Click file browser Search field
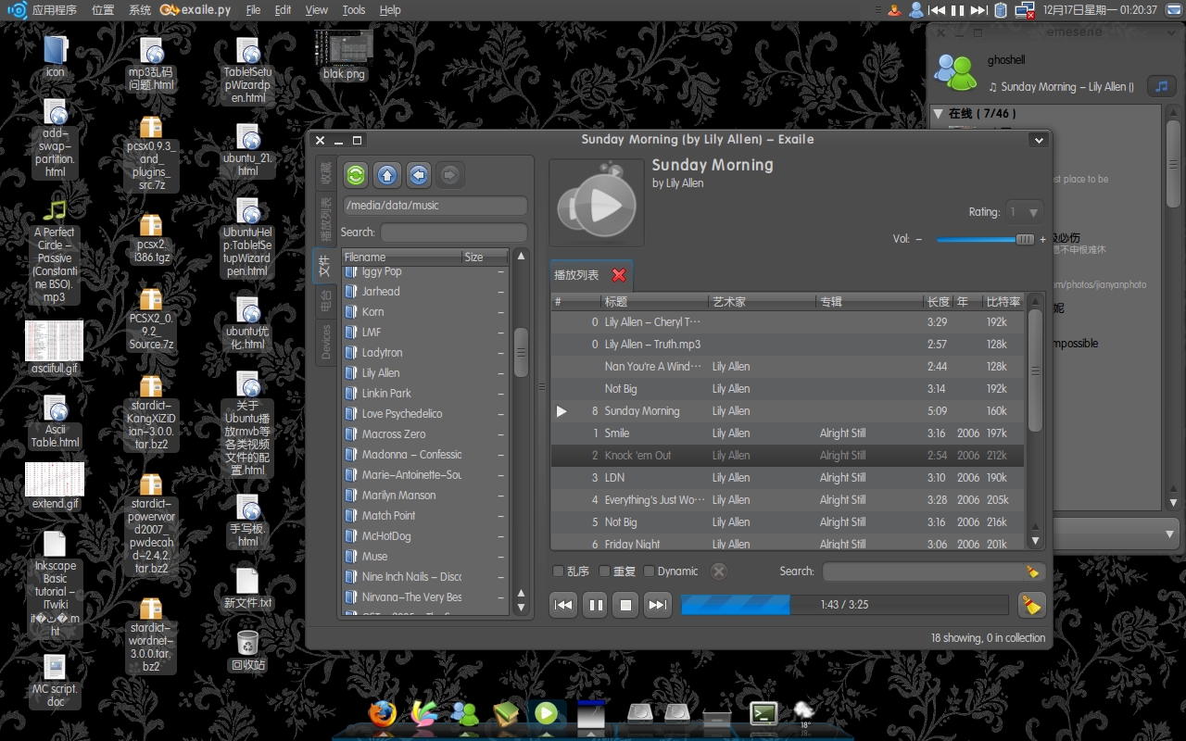Viewport: 1186px width, 741px height. click(x=453, y=232)
